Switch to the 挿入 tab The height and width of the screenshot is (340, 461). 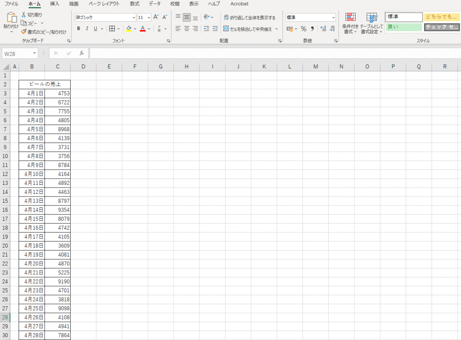pyautogui.click(x=54, y=4)
